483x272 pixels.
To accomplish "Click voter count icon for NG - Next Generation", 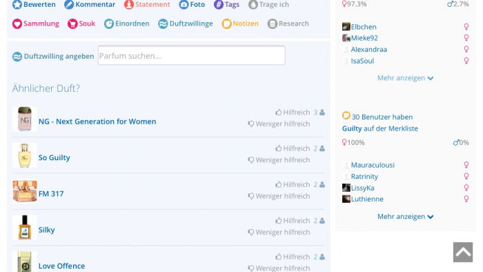I will [322, 113].
